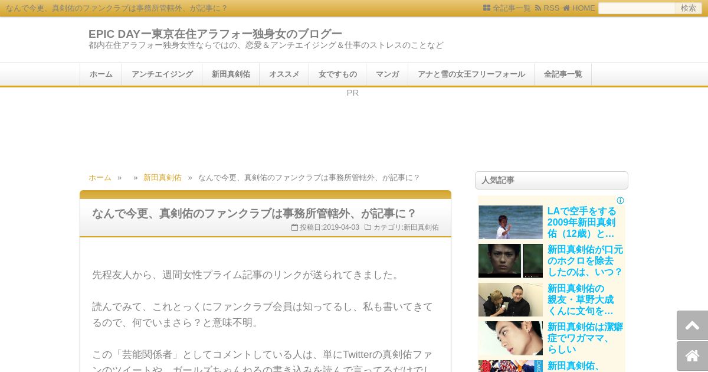
Task: Open the LAで空手をする2009年 article link
Action: click(x=582, y=222)
